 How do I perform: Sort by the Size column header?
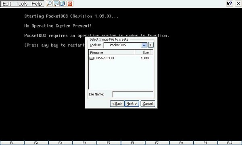click(143, 52)
